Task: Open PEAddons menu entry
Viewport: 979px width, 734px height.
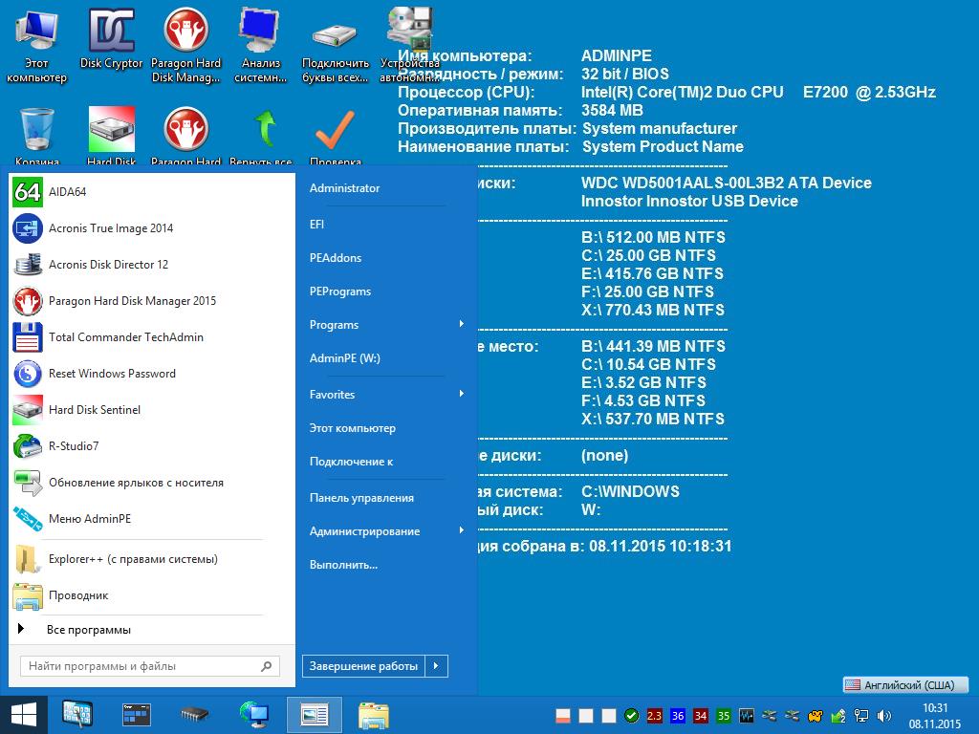Action: tap(336, 258)
